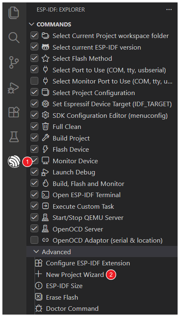The height and width of the screenshot is (317, 180).
Task: Uncheck the Launch Debug checkbox
Action: (x=34, y=172)
